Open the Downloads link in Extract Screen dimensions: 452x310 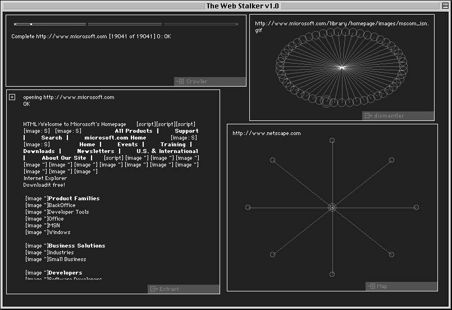tap(39, 151)
